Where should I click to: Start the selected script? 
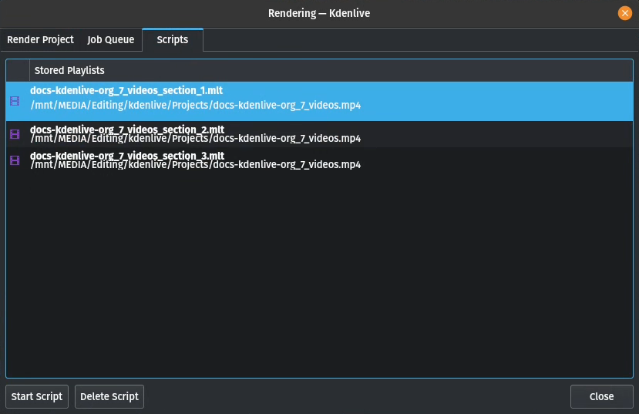click(37, 396)
